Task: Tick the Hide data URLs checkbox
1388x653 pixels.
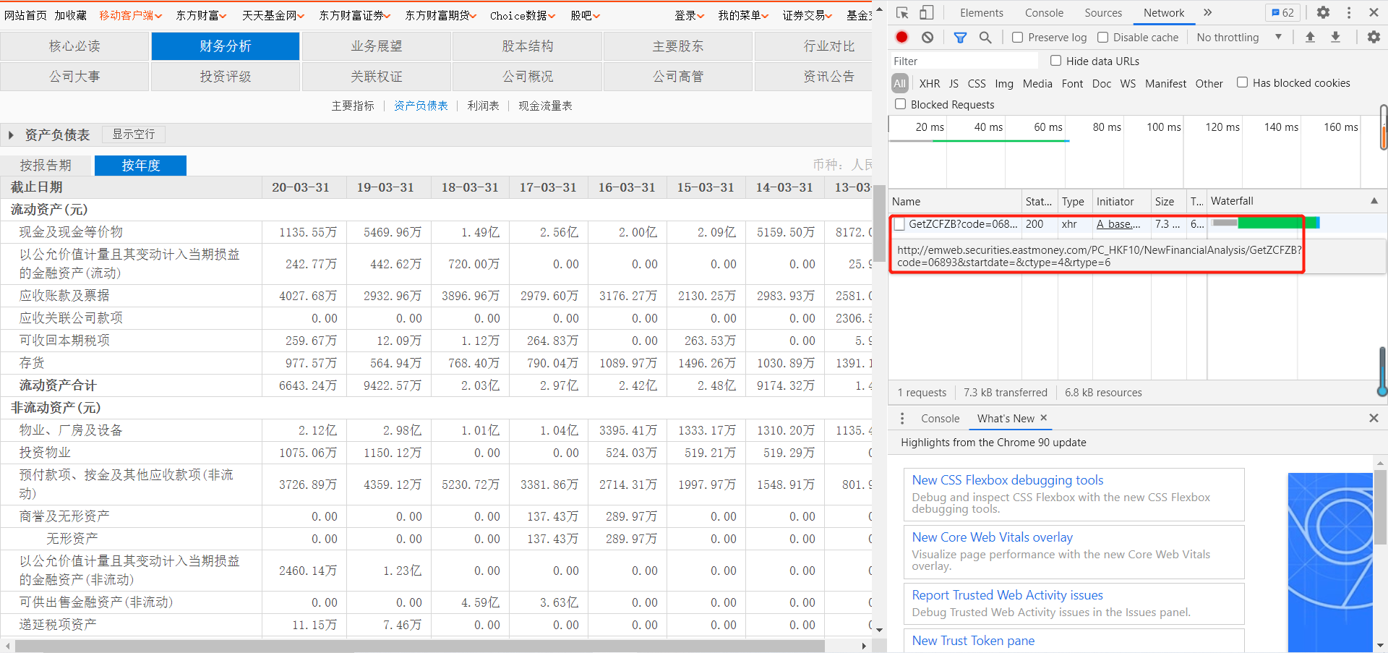Action: tap(1056, 61)
